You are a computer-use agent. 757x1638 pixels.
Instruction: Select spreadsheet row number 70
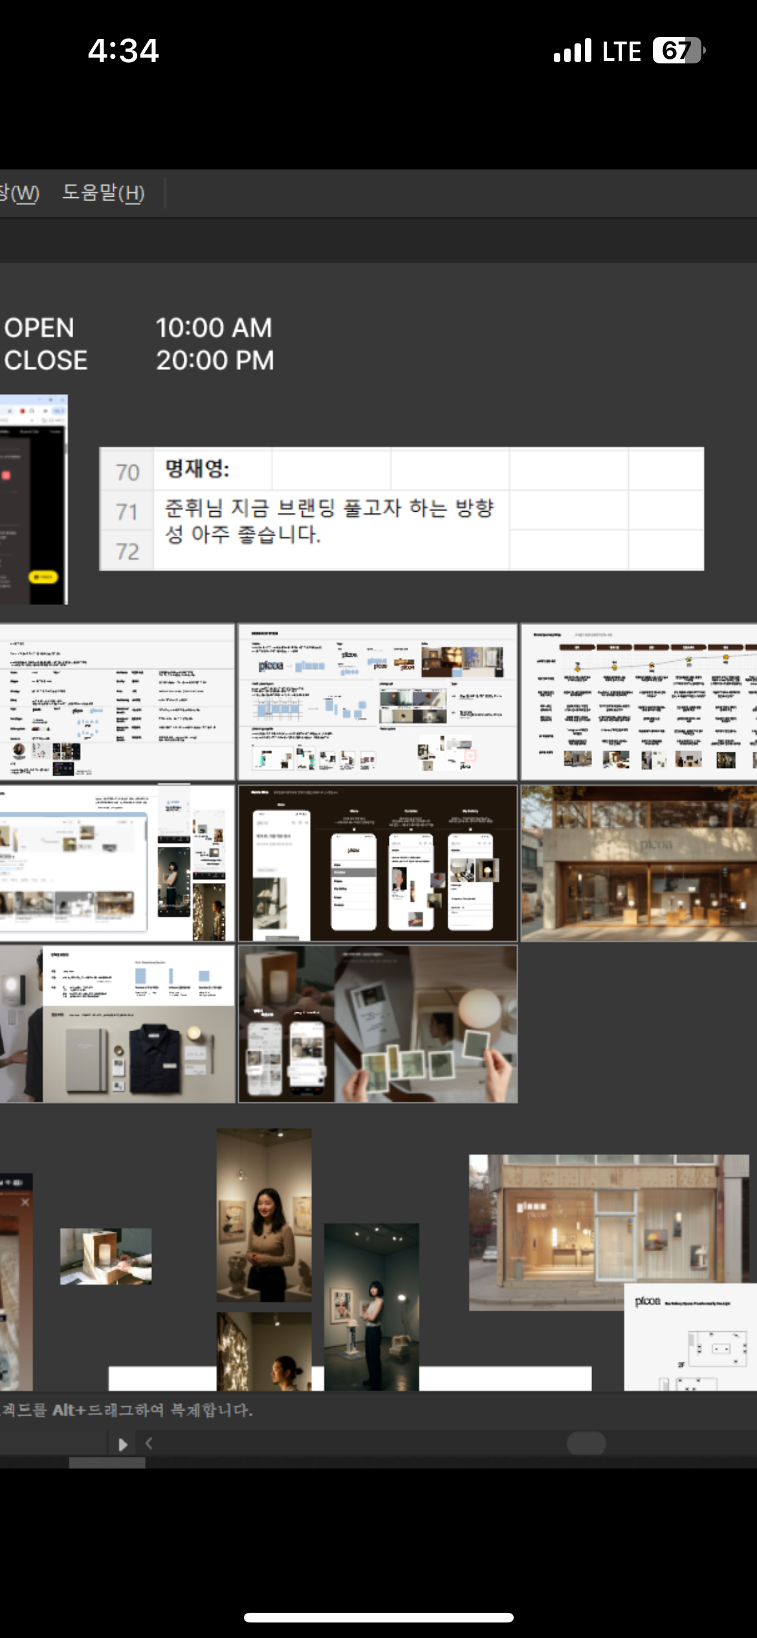point(127,472)
